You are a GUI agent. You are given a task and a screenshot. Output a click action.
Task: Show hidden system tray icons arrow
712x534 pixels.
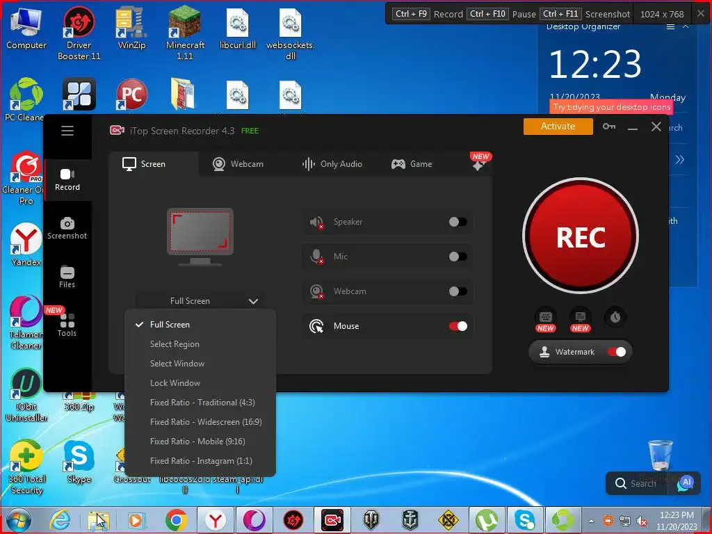tap(591, 521)
